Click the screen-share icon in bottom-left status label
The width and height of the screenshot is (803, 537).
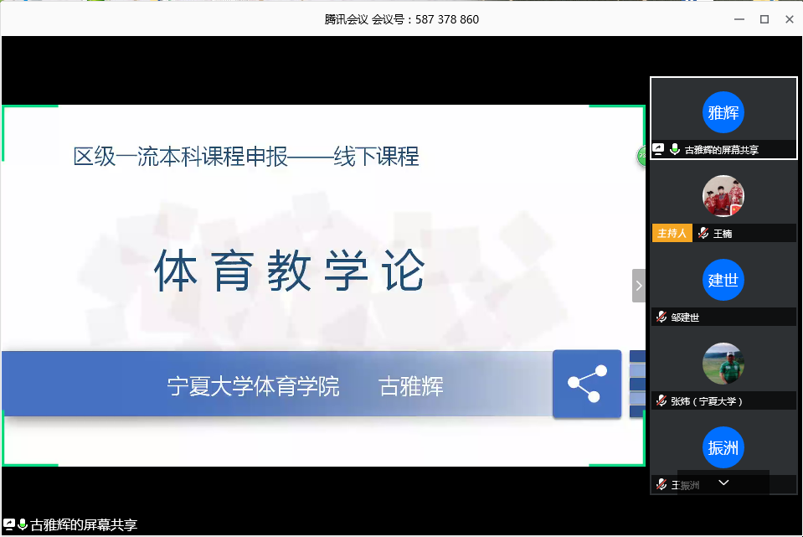[x=8, y=524]
